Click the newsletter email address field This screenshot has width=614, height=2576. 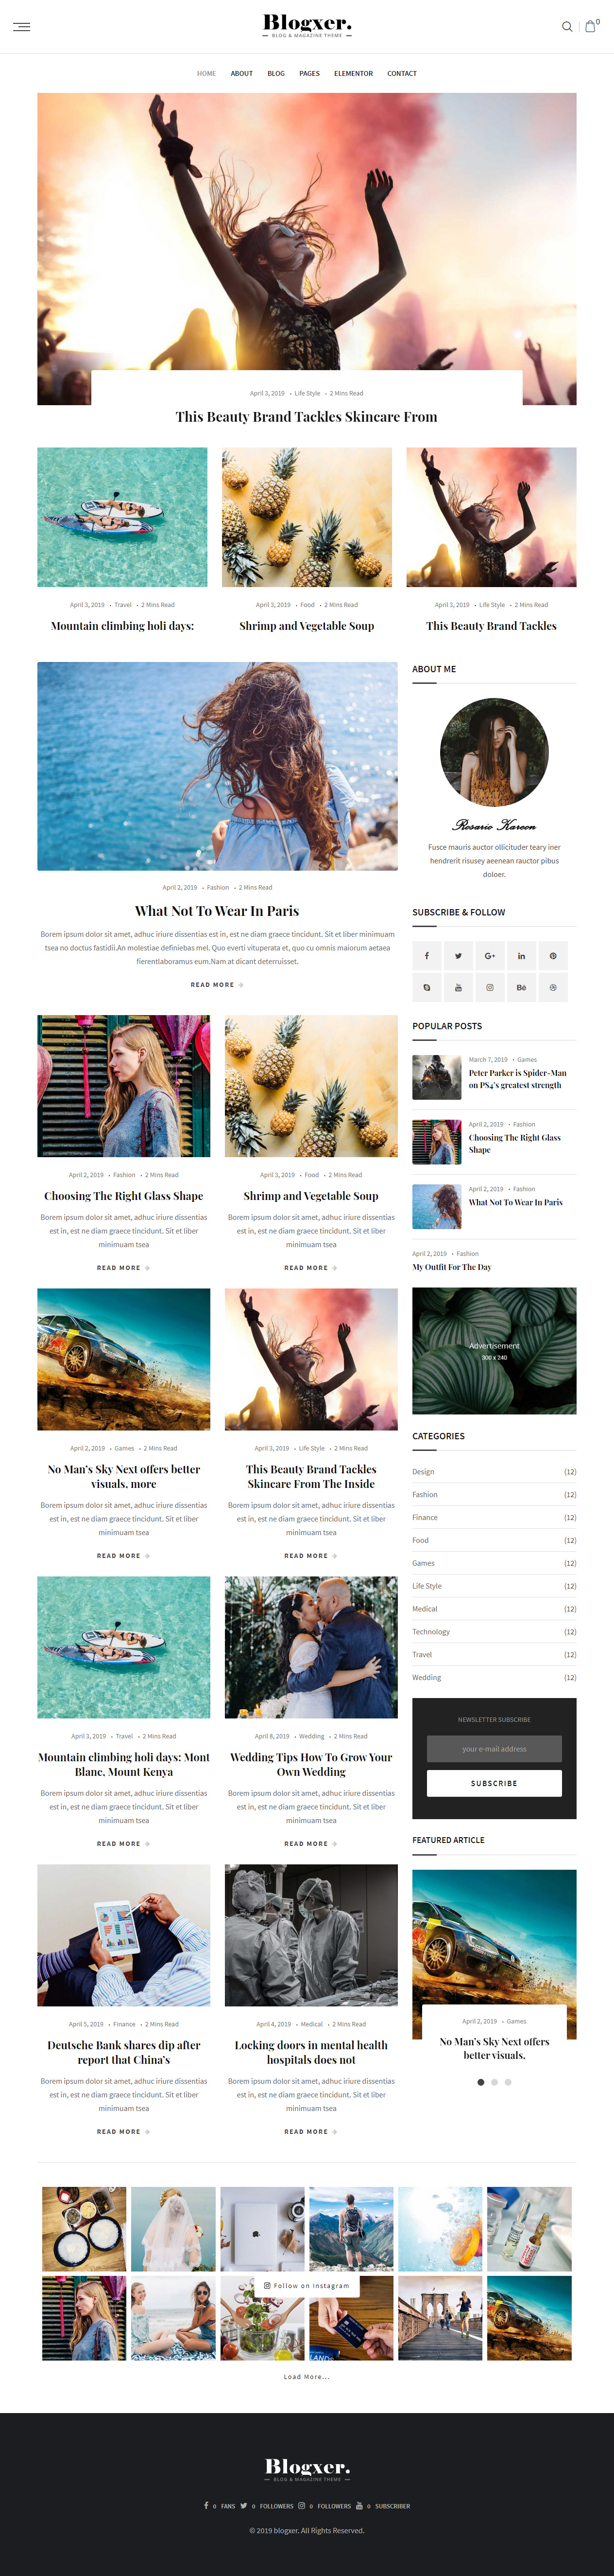pos(494,1748)
